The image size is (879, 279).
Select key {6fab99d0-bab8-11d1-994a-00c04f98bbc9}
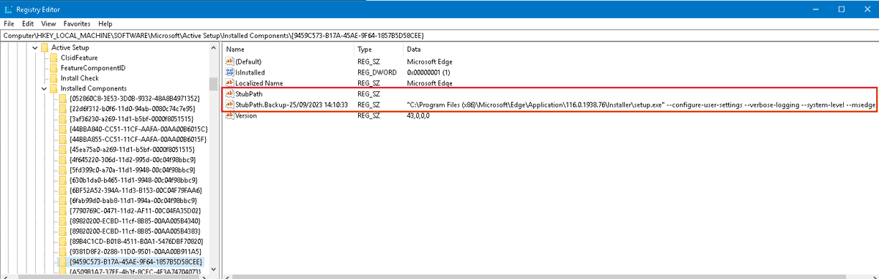click(133, 200)
